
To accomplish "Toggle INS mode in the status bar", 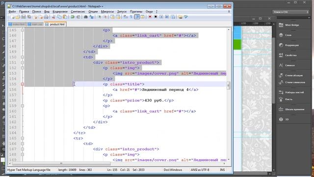I will pyautogui.click(x=222, y=170).
